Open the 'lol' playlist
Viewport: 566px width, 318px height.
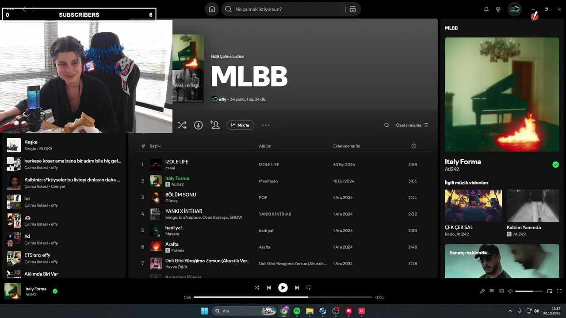(64, 201)
